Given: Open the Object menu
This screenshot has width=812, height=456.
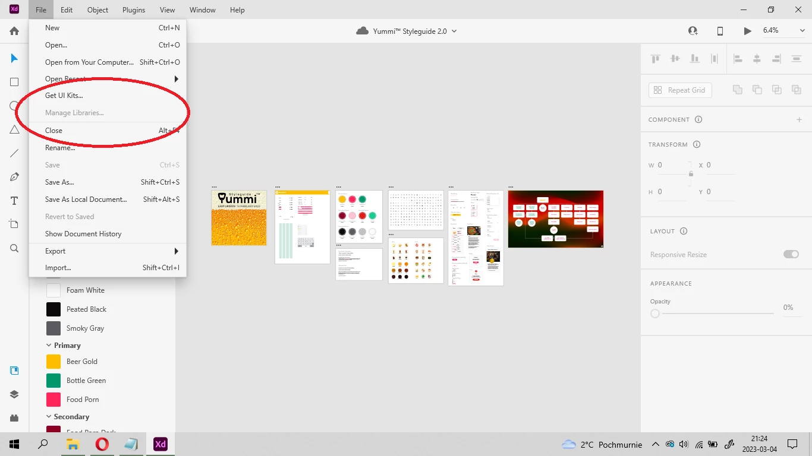Looking at the screenshot, I should click(x=97, y=10).
